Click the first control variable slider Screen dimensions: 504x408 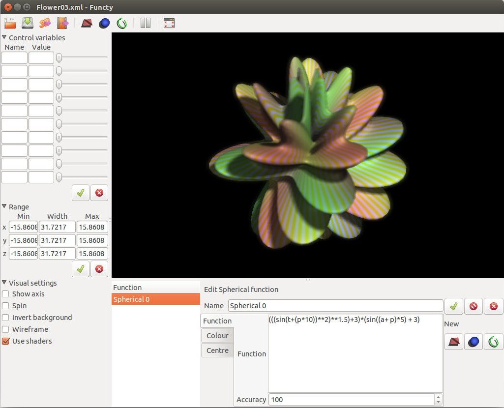click(x=82, y=58)
